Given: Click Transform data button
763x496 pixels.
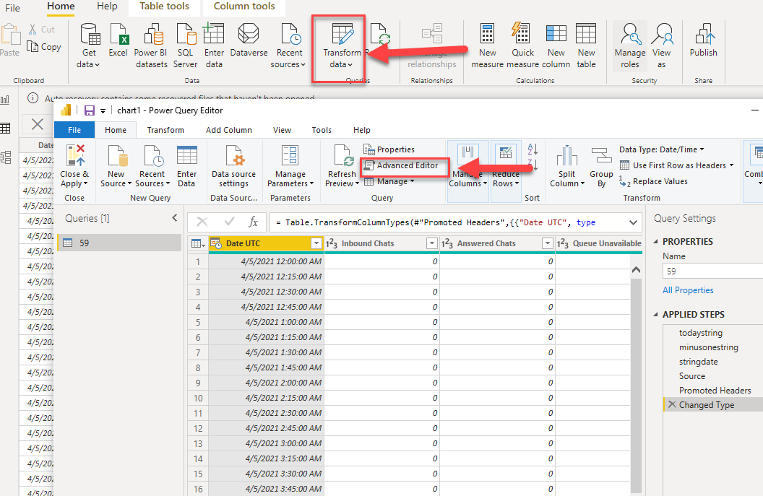Looking at the screenshot, I should pos(342,46).
